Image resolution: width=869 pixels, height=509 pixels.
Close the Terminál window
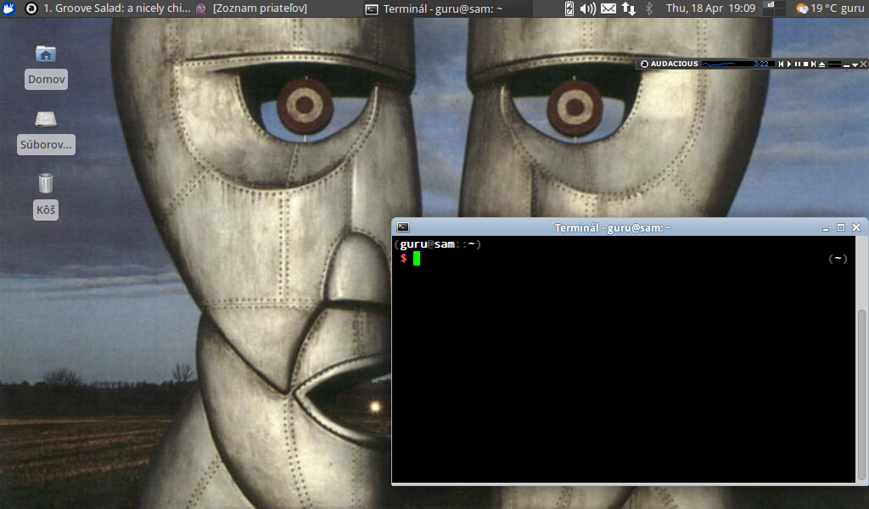coord(856,227)
